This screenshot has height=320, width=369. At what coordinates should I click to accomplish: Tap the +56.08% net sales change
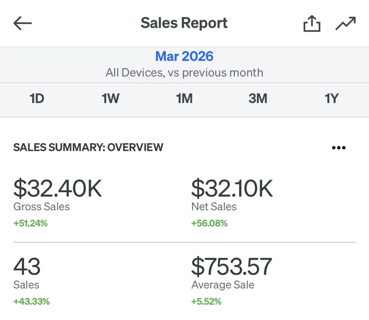209,223
